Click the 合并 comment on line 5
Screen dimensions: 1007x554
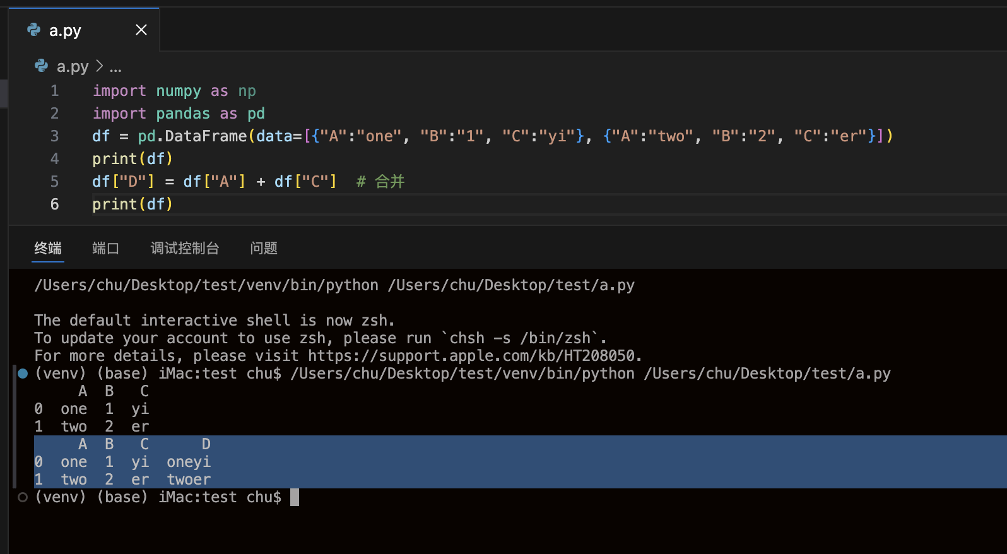pyautogui.click(x=389, y=182)
